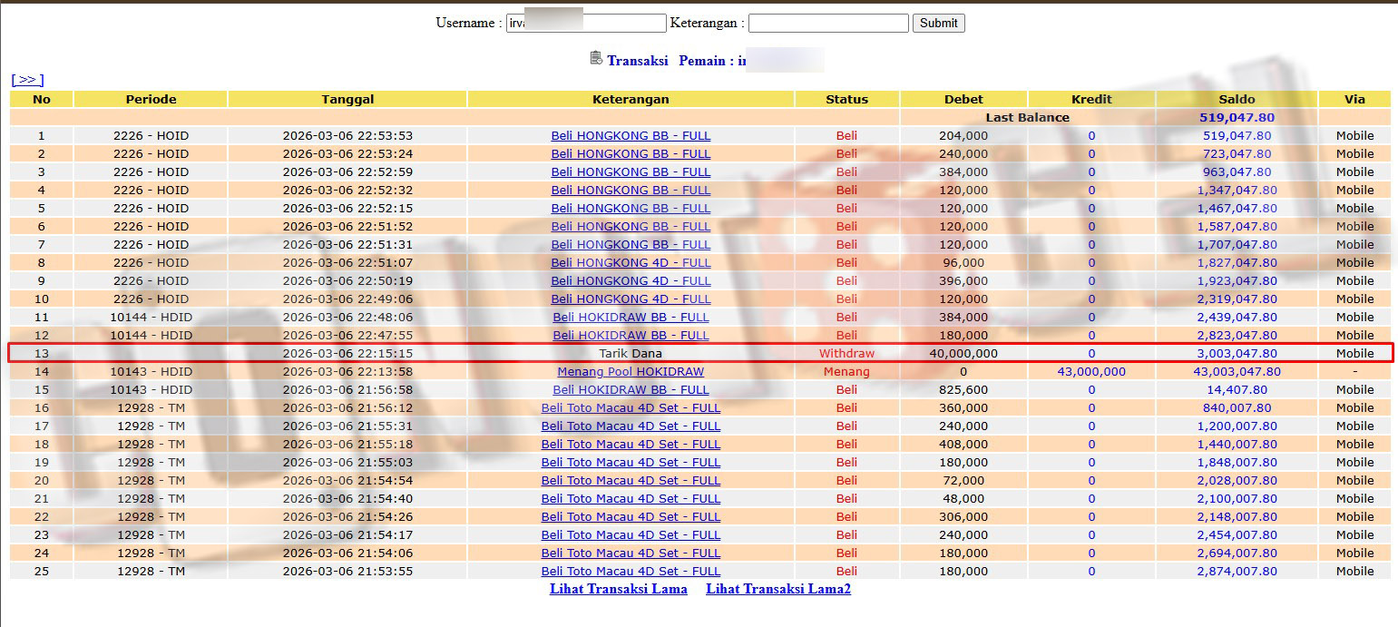The image size is (1398, 627).
Task: Open row 11 Beli HOKIDRAW BB - FULL link
Action: [631, 317]
